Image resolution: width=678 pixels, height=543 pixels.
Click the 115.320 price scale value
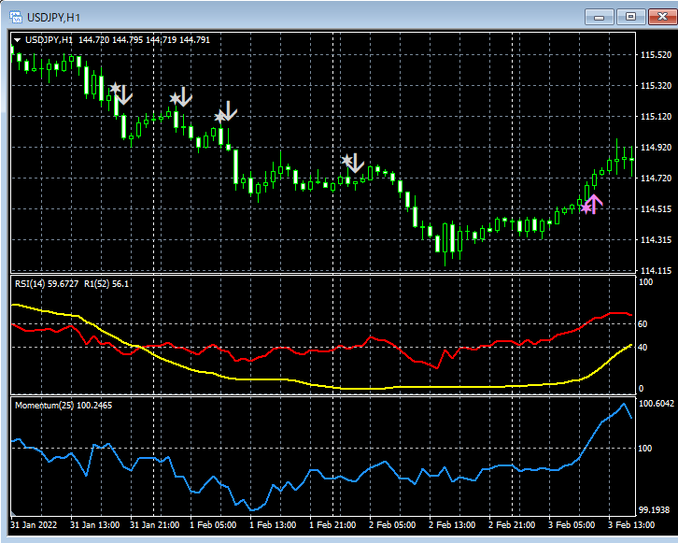pyautogui.click(x=656, y=86)
